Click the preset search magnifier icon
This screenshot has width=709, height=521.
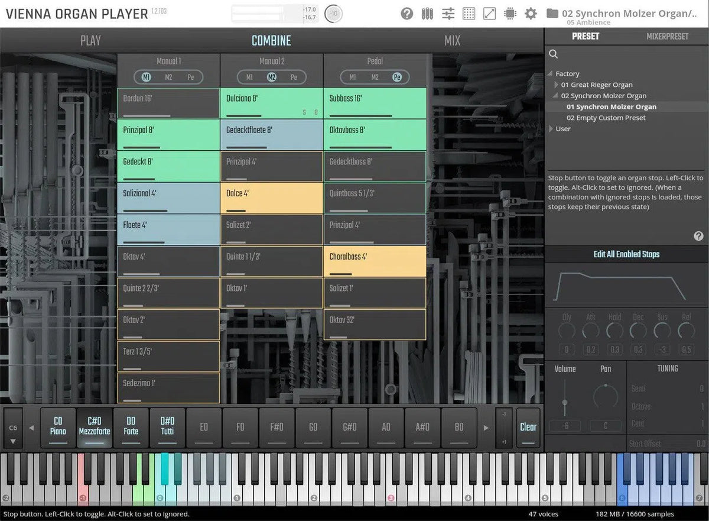click(554, 54)
